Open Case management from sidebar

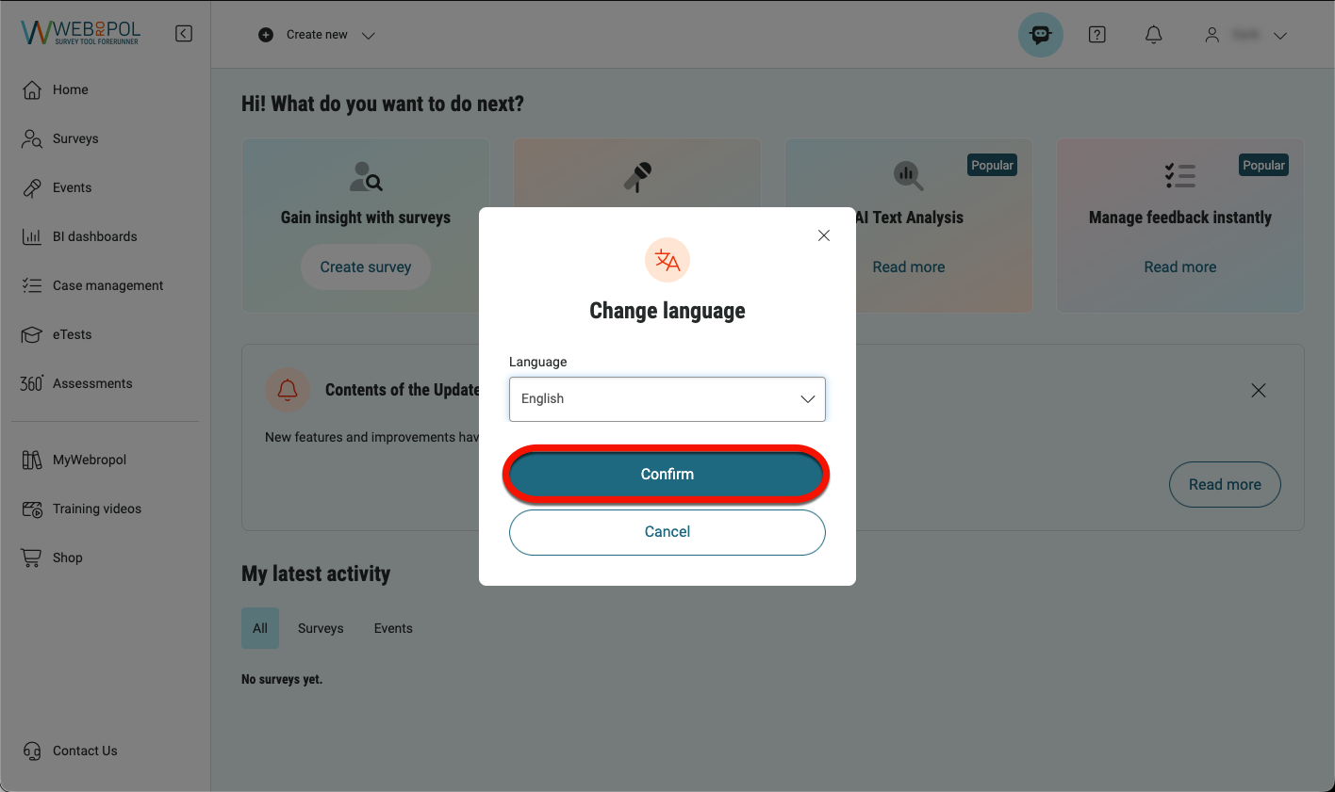click(x=107, y=285)
